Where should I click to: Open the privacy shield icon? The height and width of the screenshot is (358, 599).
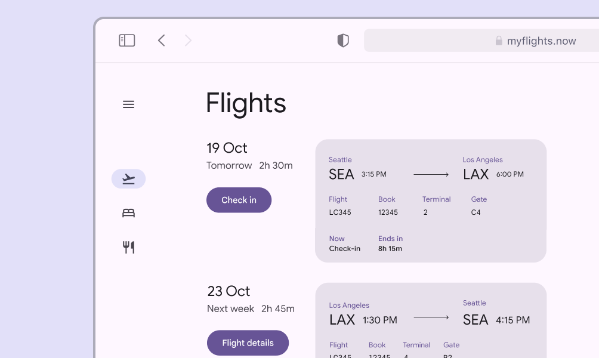click(343, 41)
